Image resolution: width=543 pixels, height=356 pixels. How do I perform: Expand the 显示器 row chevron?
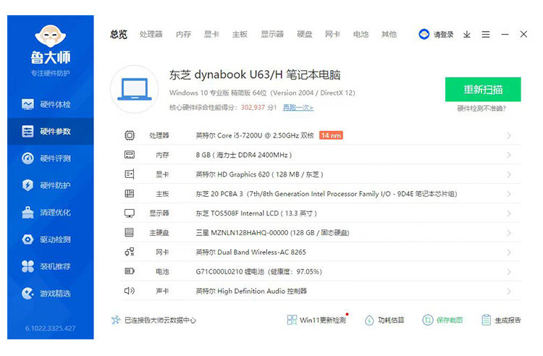(509, 213)
